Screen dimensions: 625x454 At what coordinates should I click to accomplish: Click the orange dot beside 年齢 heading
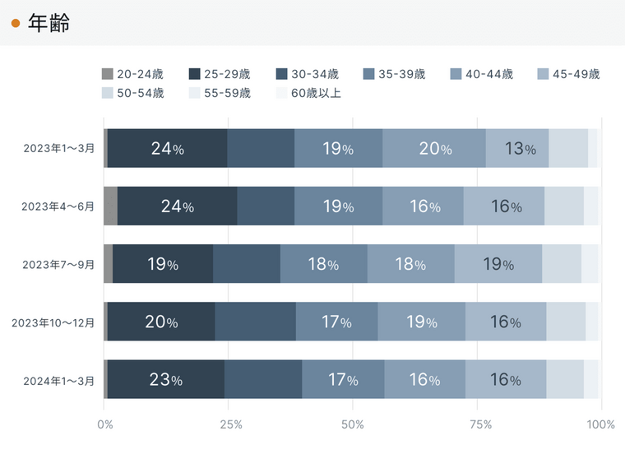click(x=16, y=23)
